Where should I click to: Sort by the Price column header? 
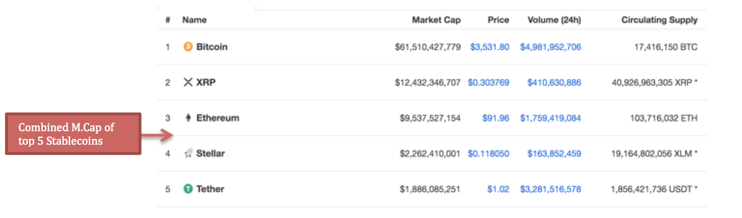tap(498, 20)
